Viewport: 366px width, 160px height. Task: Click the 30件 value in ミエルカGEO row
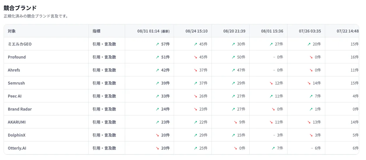(241, 44)
